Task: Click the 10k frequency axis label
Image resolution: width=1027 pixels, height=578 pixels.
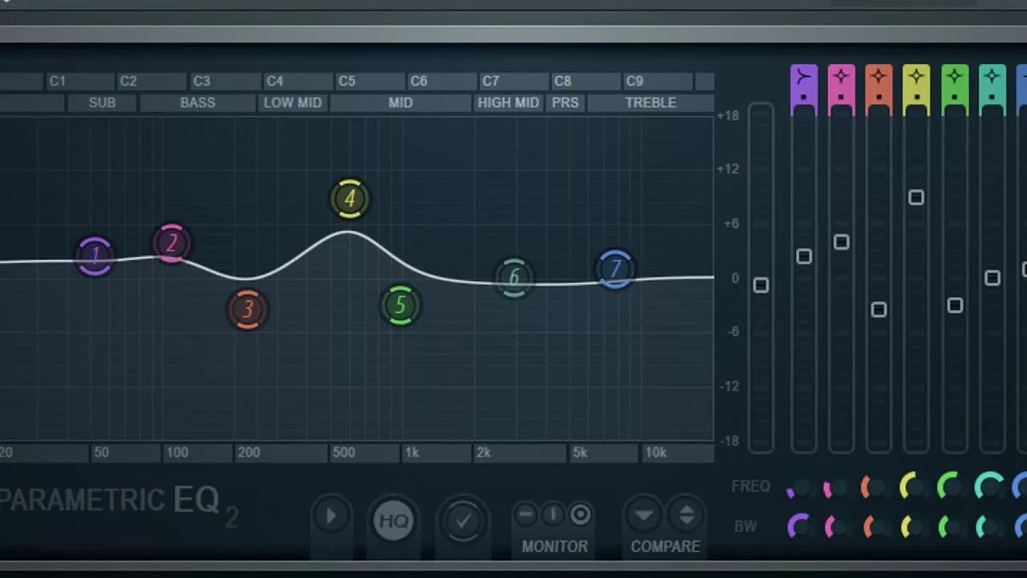Action: pos(656,453)
